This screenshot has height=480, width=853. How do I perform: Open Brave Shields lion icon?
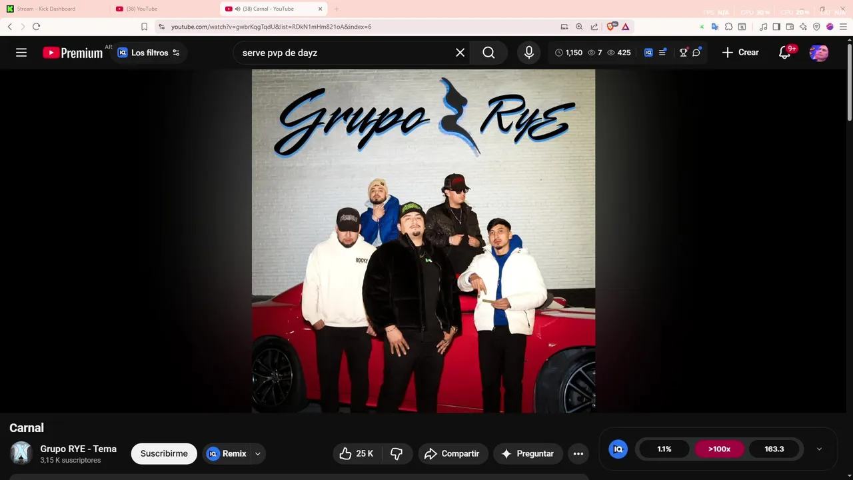click(x=611, y=27)
